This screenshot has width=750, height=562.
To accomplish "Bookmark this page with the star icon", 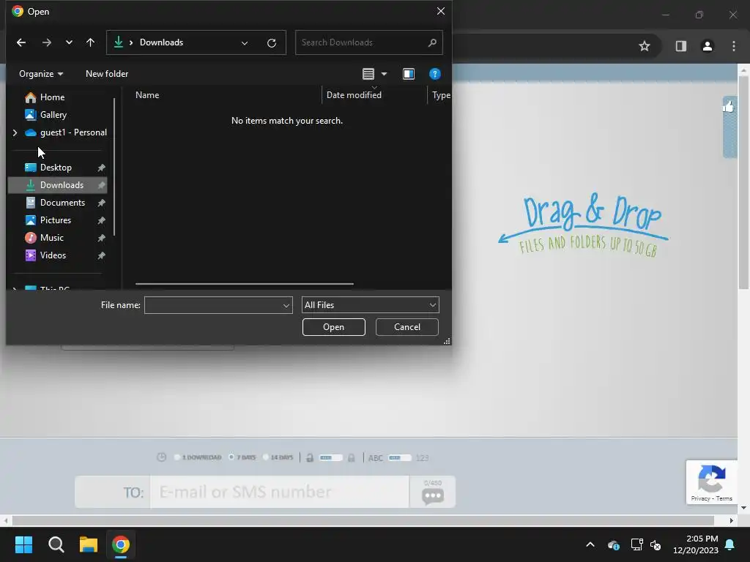I will [645, 46].
